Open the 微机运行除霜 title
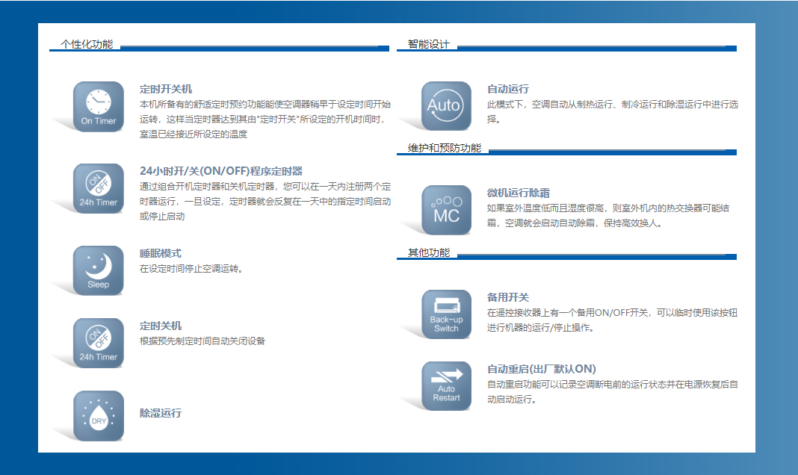Image resolution: width=798 pixels, height=475 pixels. [519, 193]
